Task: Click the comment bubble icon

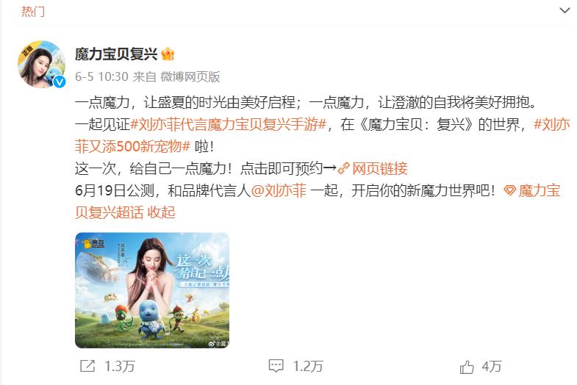Action: pos(276,366)
